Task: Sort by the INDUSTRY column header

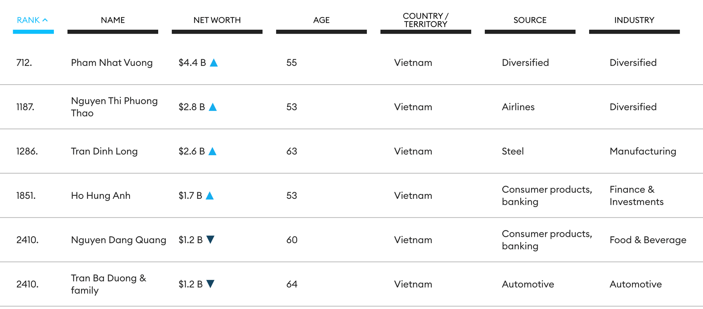Action: [x=634, y=20]
